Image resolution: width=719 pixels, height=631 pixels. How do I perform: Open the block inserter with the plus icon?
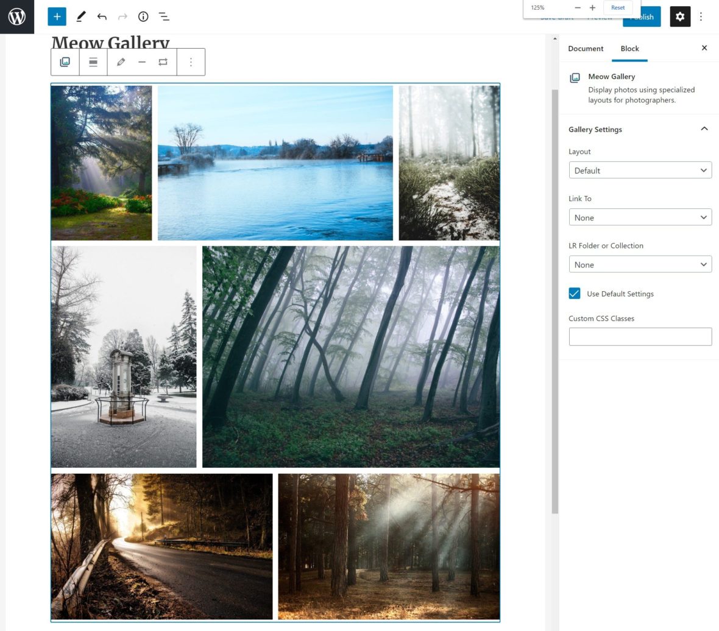tap(57, 16)
